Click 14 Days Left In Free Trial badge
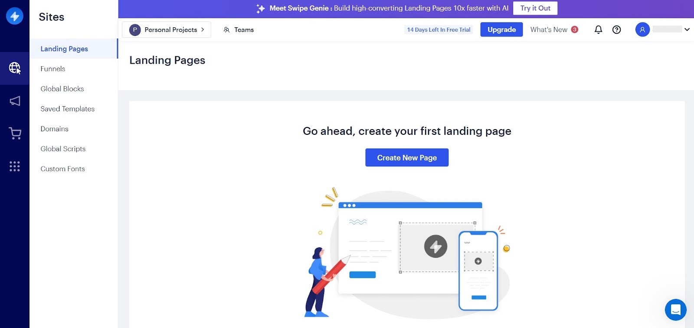The width and height of the screenshot is (694, 328). [x=439, y=29]
